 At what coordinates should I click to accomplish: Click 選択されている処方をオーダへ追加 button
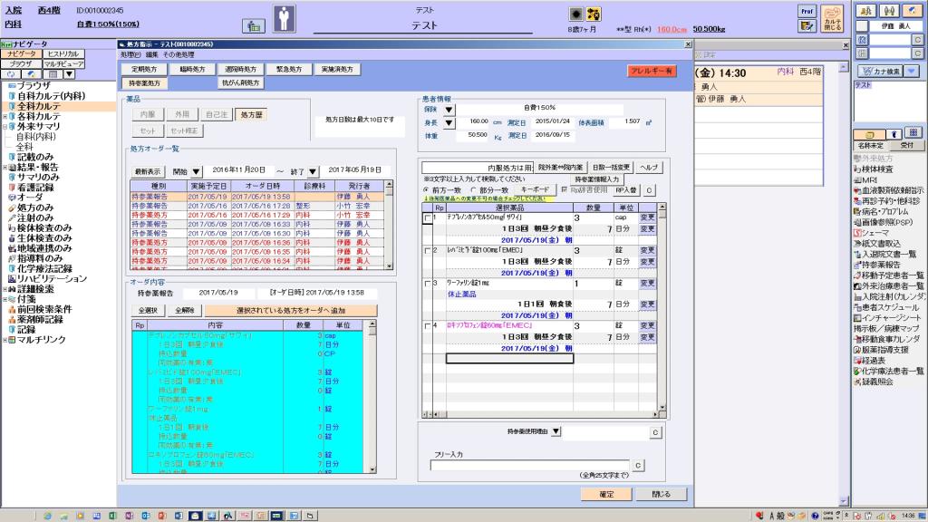289,310
